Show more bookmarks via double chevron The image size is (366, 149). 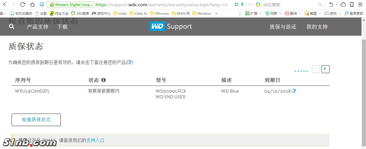216,13
